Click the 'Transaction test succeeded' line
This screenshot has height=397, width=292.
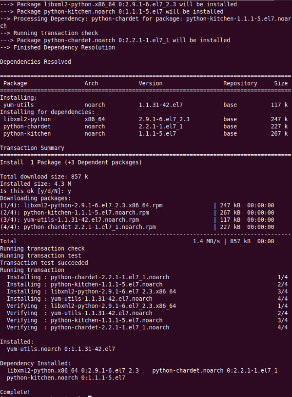[44, 263]
